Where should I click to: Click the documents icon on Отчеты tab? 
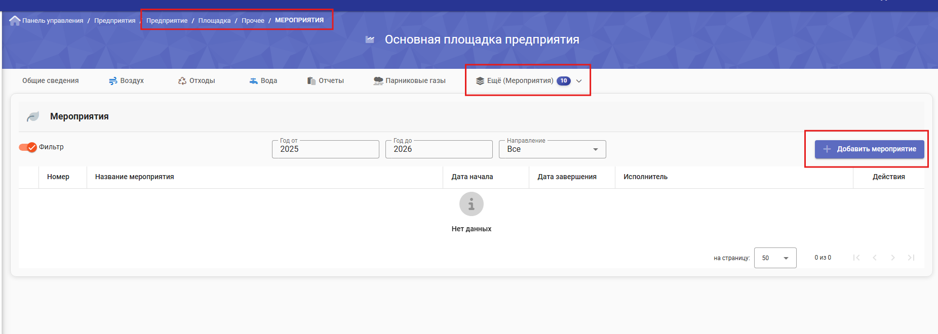[311, 81]
